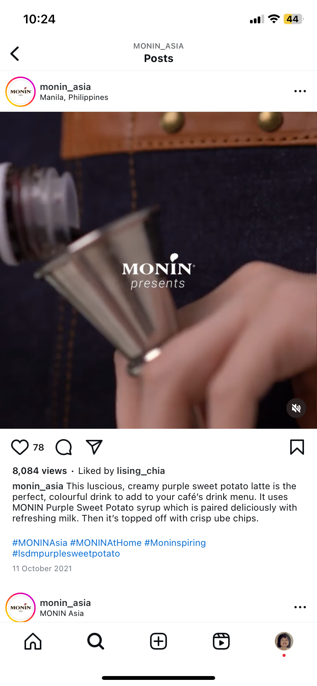Like the post with the heart icon

pos(20,447)
